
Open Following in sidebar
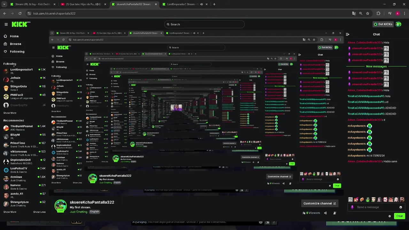click(x=14, y=52)
